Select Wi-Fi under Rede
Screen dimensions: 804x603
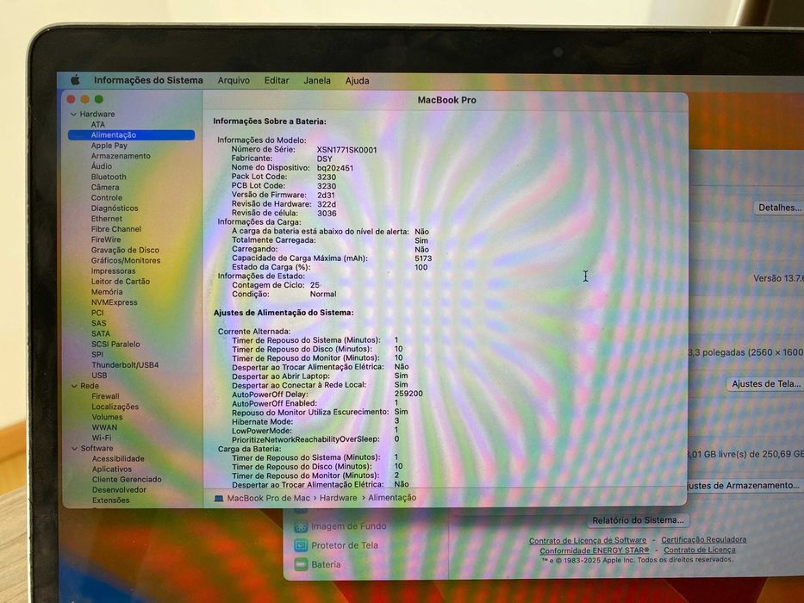click(x=102, y=438)
